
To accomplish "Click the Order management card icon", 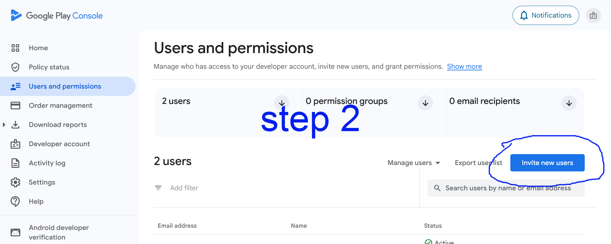I will 15,106.
